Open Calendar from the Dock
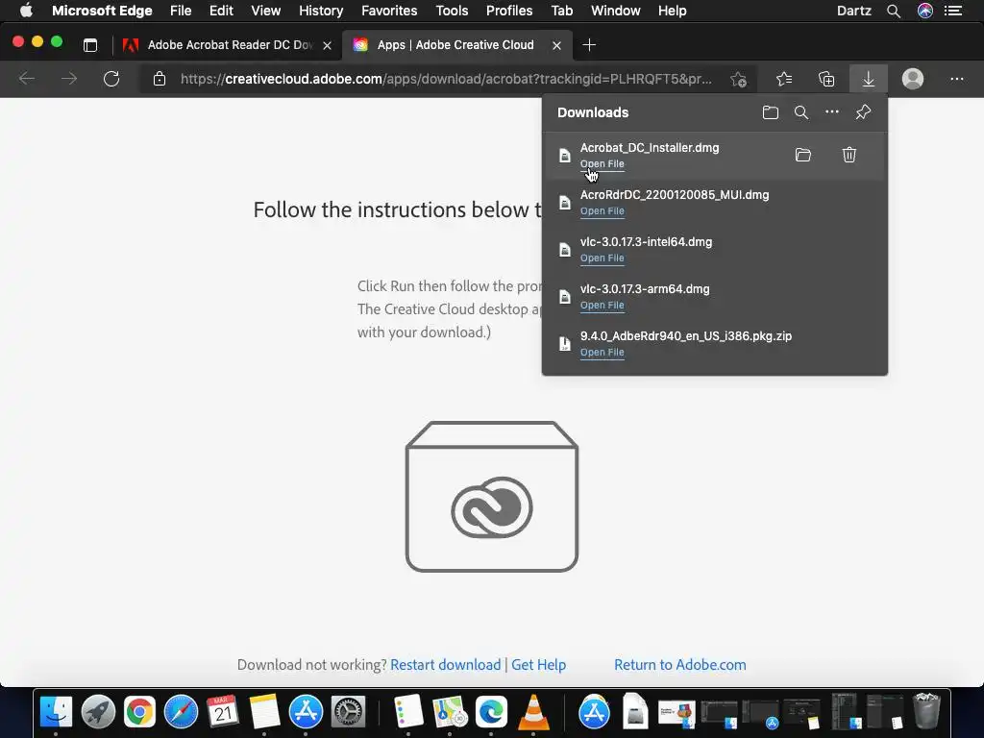The width and height of the screenshot is (984, 738). 222,712
